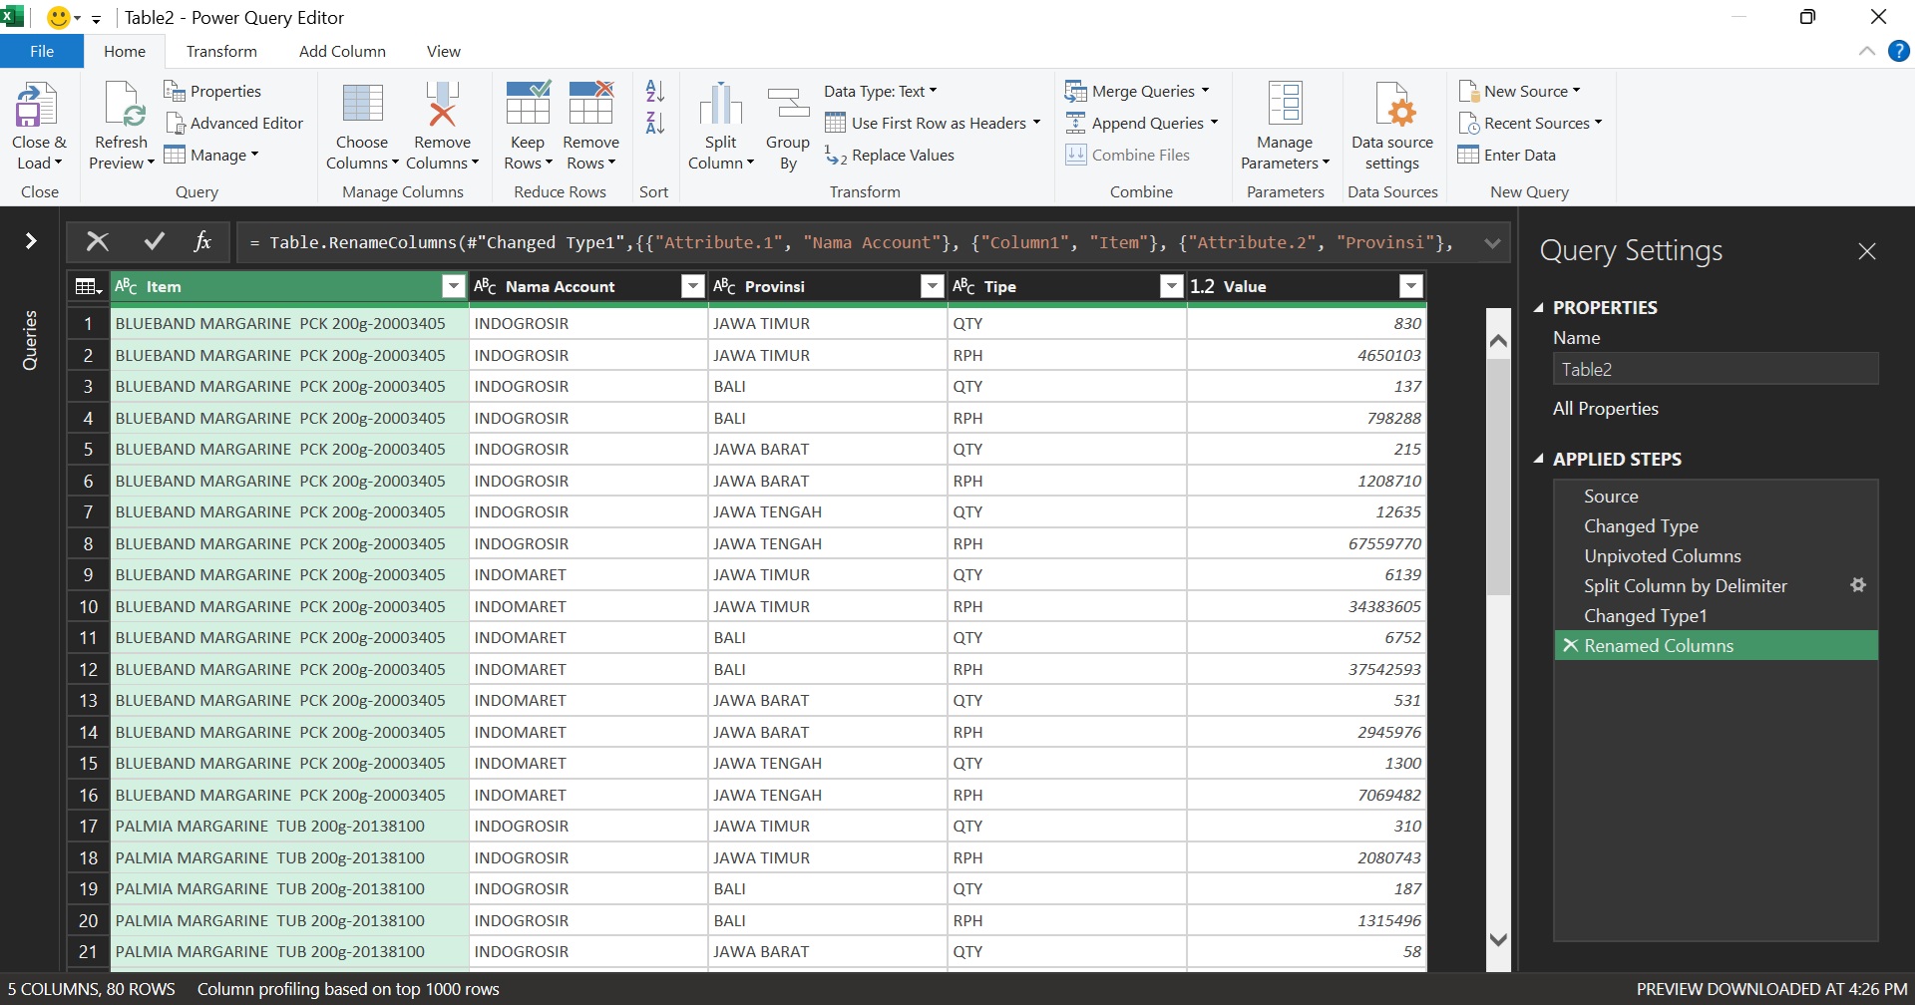The width and height of the screenshot is (1915, 1005).
Task: Change the Item column data type icon
Action: 127,287
